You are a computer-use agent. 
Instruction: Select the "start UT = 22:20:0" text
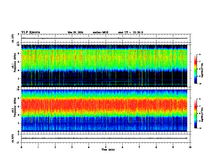point(131,32)
